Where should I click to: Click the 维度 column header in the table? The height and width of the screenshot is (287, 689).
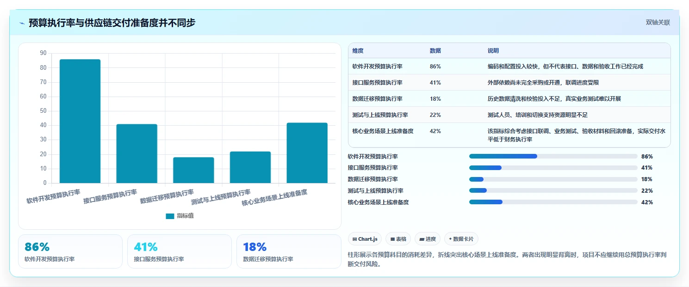pos(358,51)
